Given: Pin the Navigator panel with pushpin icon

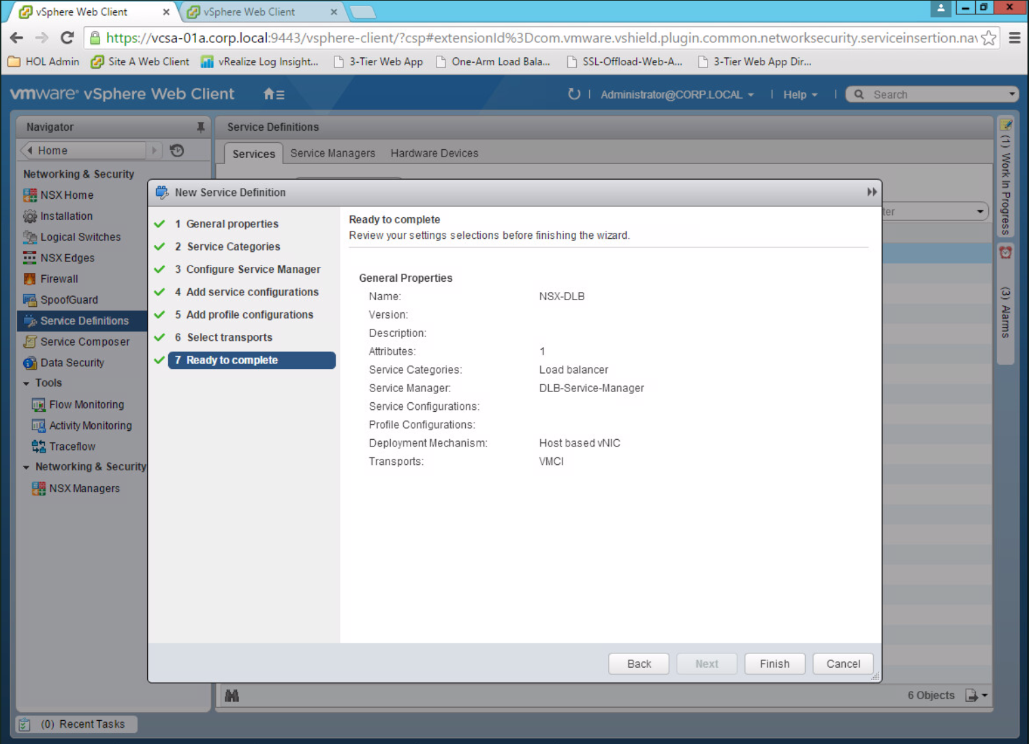Looking at the screenshot, I should [x=200, y=127].
